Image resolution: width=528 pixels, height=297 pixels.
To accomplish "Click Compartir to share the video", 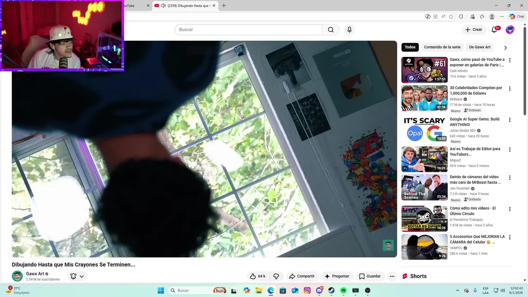I will point(302,276).
